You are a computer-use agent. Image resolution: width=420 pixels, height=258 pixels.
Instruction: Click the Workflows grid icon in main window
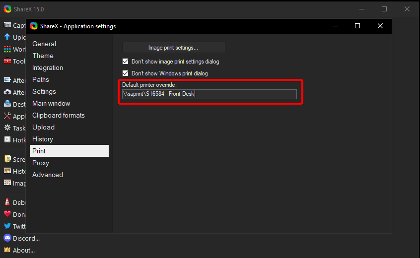point(7,49)
